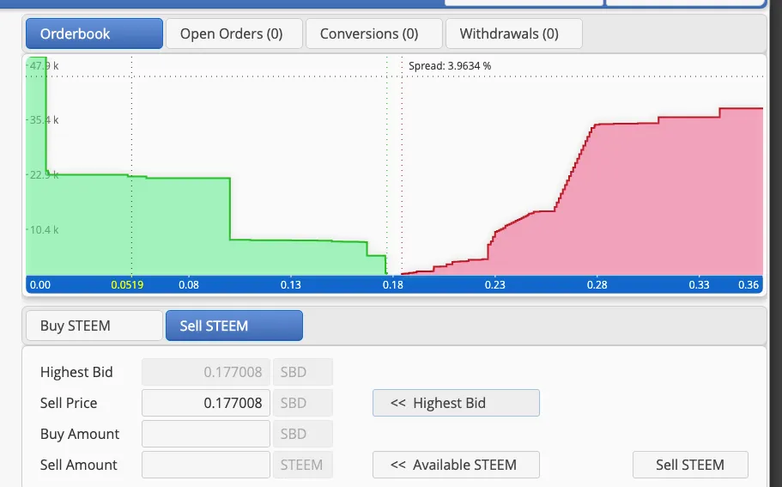Focus the Sell Price input field
The height and width of the screenshot is (487, 782).
click(x=206, y=403)
